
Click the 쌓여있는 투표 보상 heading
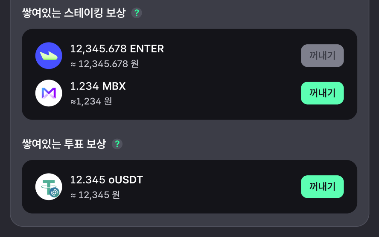click(x=64, y=144)
